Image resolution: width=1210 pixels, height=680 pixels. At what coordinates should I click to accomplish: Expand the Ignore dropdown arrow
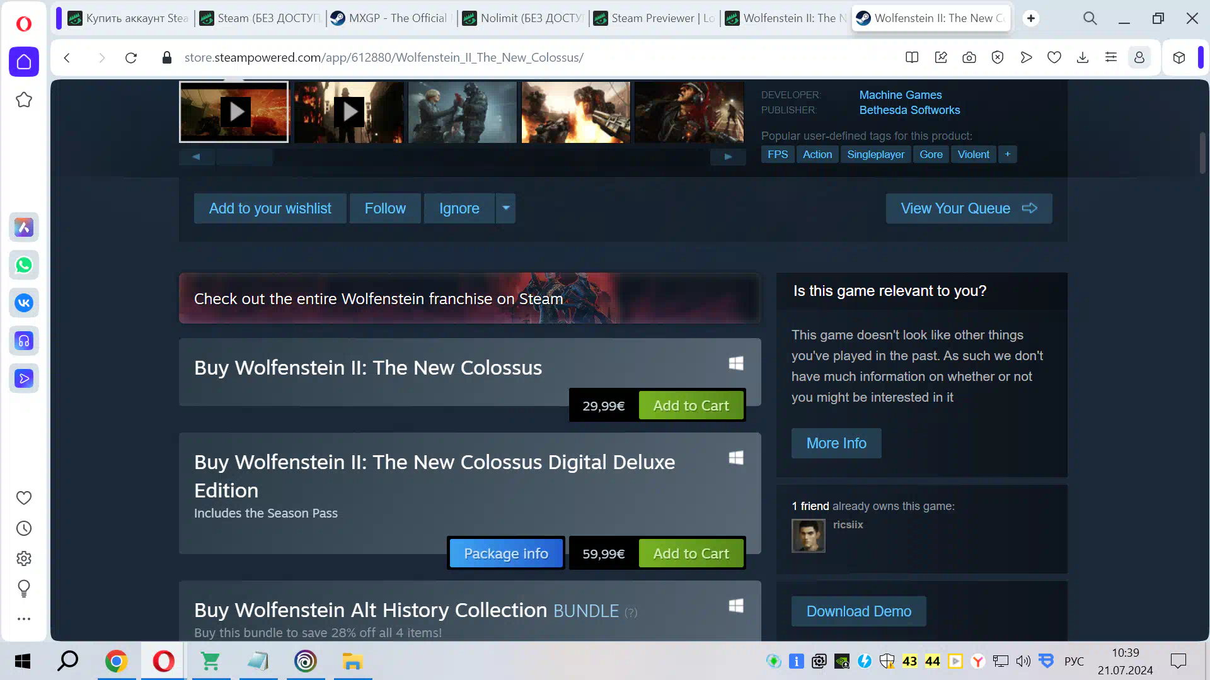506,208
